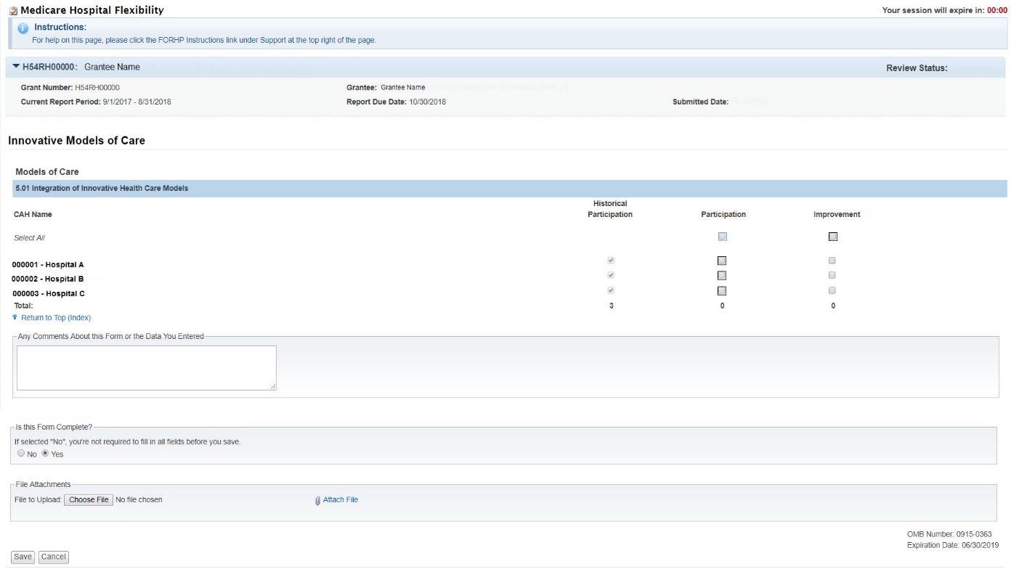Click the blue Instructions info icon
The width and height of the screenshot is (1011, 569).
point(23,28)
